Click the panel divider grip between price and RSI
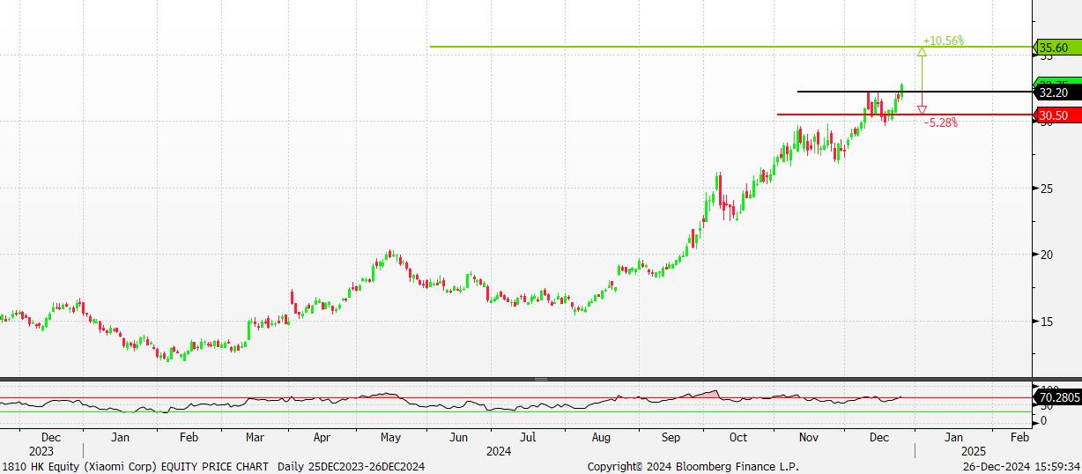 (x=541, y=380)
